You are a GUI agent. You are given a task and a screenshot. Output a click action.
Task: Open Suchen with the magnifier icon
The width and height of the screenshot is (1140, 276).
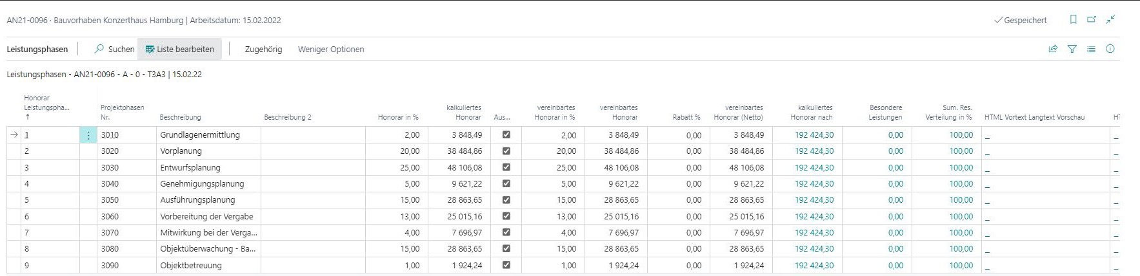[x=114, y=49]
